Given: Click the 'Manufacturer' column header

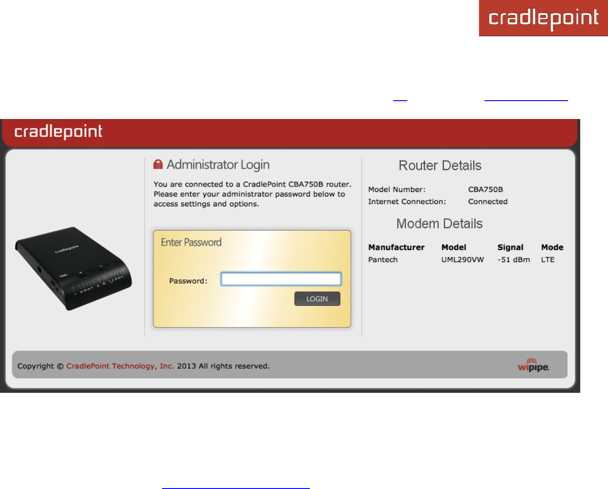Looking at the screenshot, I should [396, 247].
